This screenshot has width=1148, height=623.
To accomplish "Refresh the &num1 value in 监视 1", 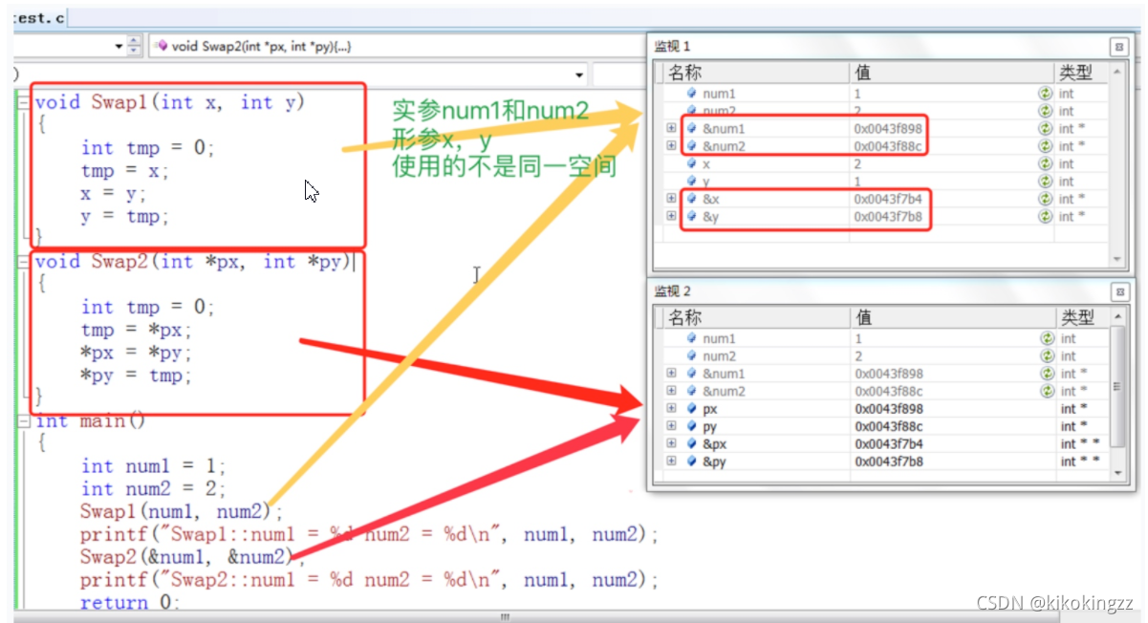I will [x=1046, y=128].
